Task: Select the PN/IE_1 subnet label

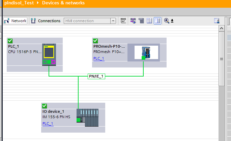Action: (96, 76)
